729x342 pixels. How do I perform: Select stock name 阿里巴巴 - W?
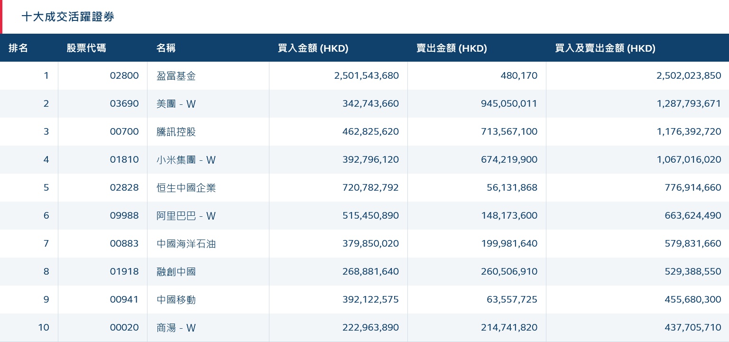pyautogui.click(x=186, y=216)
